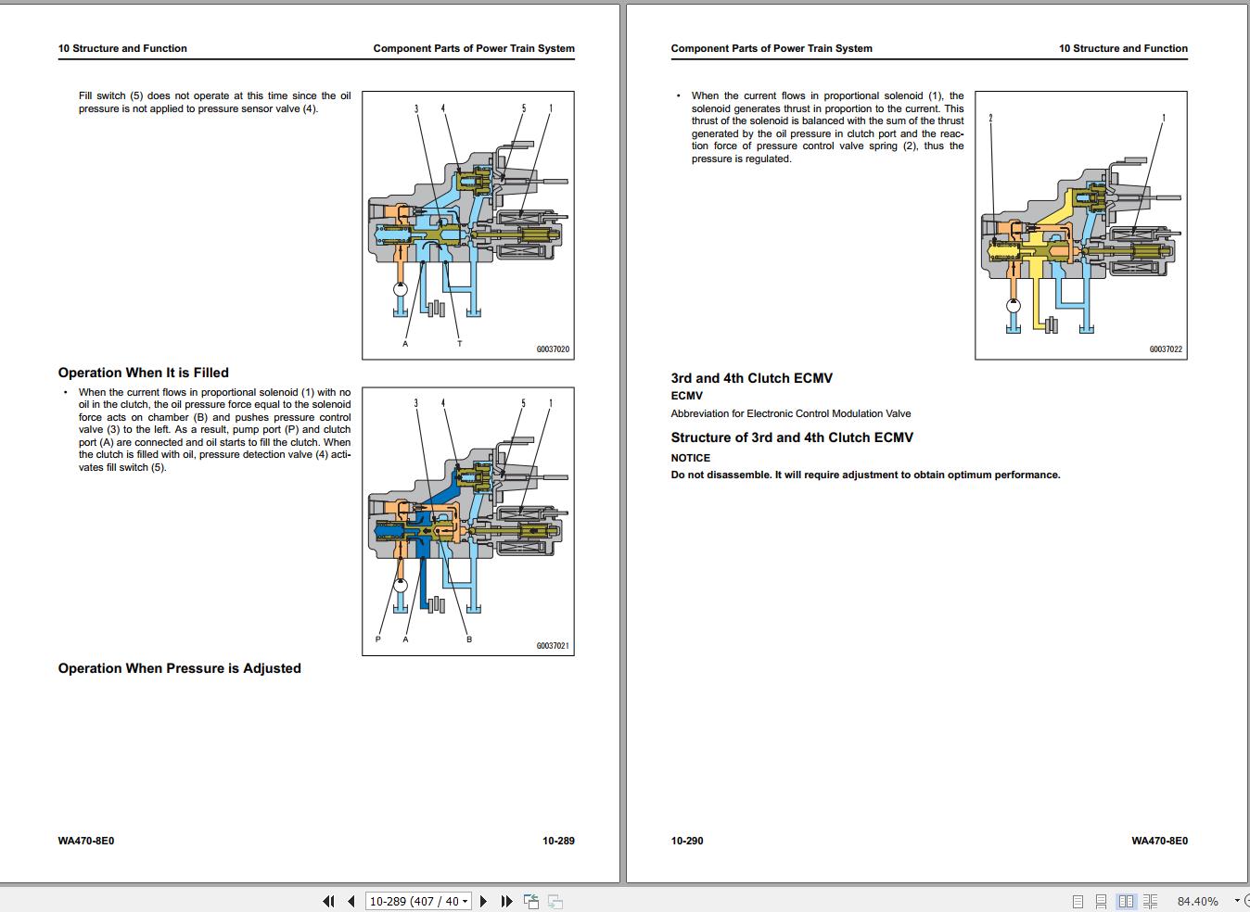Click the Fill switch (5) paragraph
The image size is (1250, 912).
pos(215,102)
